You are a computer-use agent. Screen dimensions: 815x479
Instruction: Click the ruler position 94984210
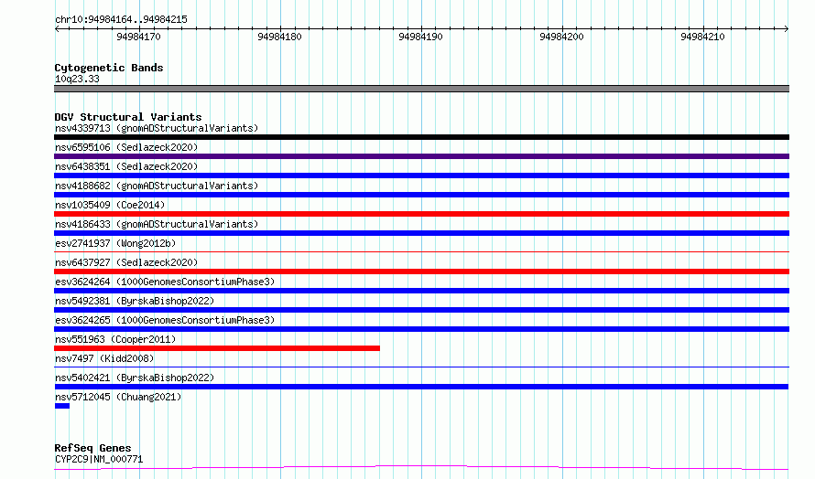pos(702,37)
